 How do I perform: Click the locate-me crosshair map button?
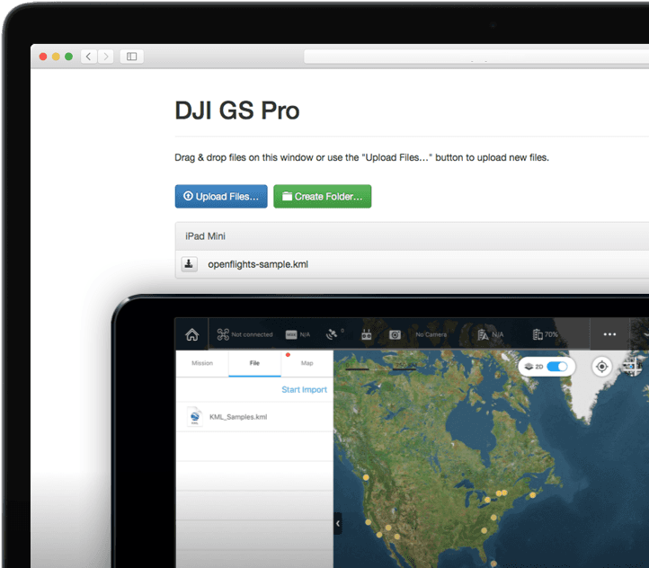(x=601, y=367)
